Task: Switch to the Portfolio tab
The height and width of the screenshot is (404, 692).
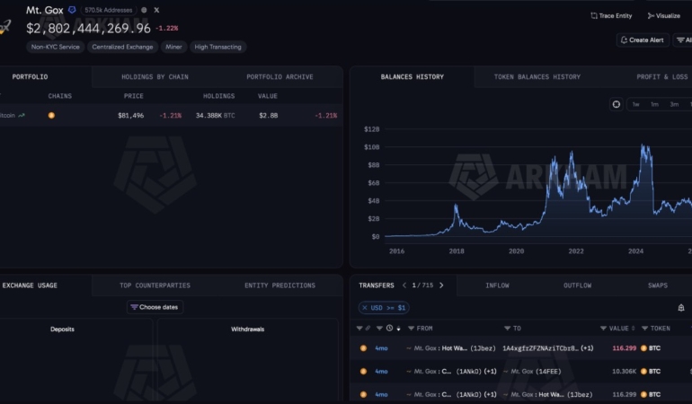Action: (x=30, y=76)
